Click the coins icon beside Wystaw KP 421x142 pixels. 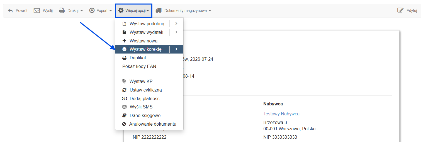[124, 82]
